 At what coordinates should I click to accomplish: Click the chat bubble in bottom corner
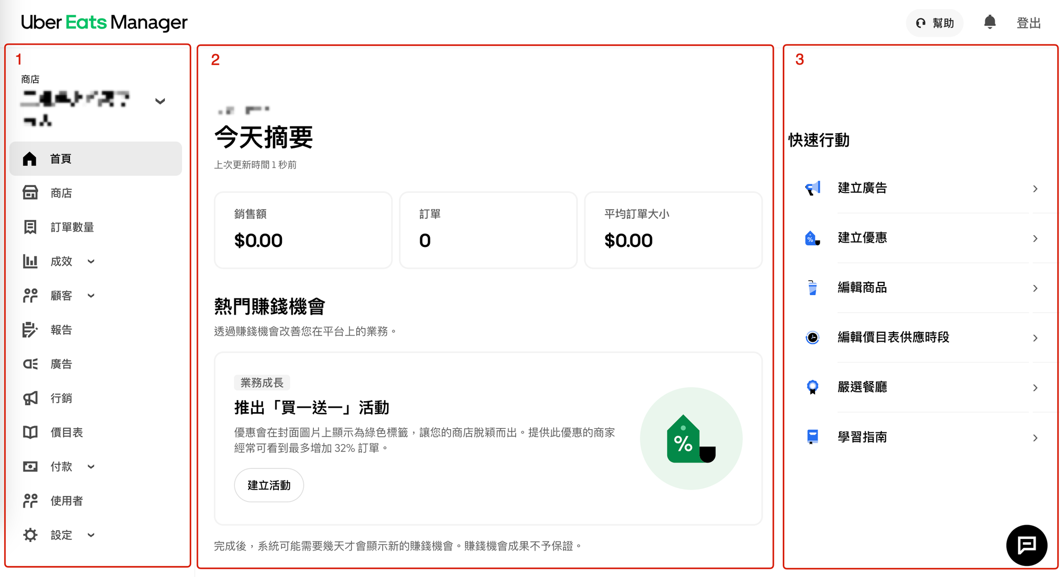coord(1026,545)
